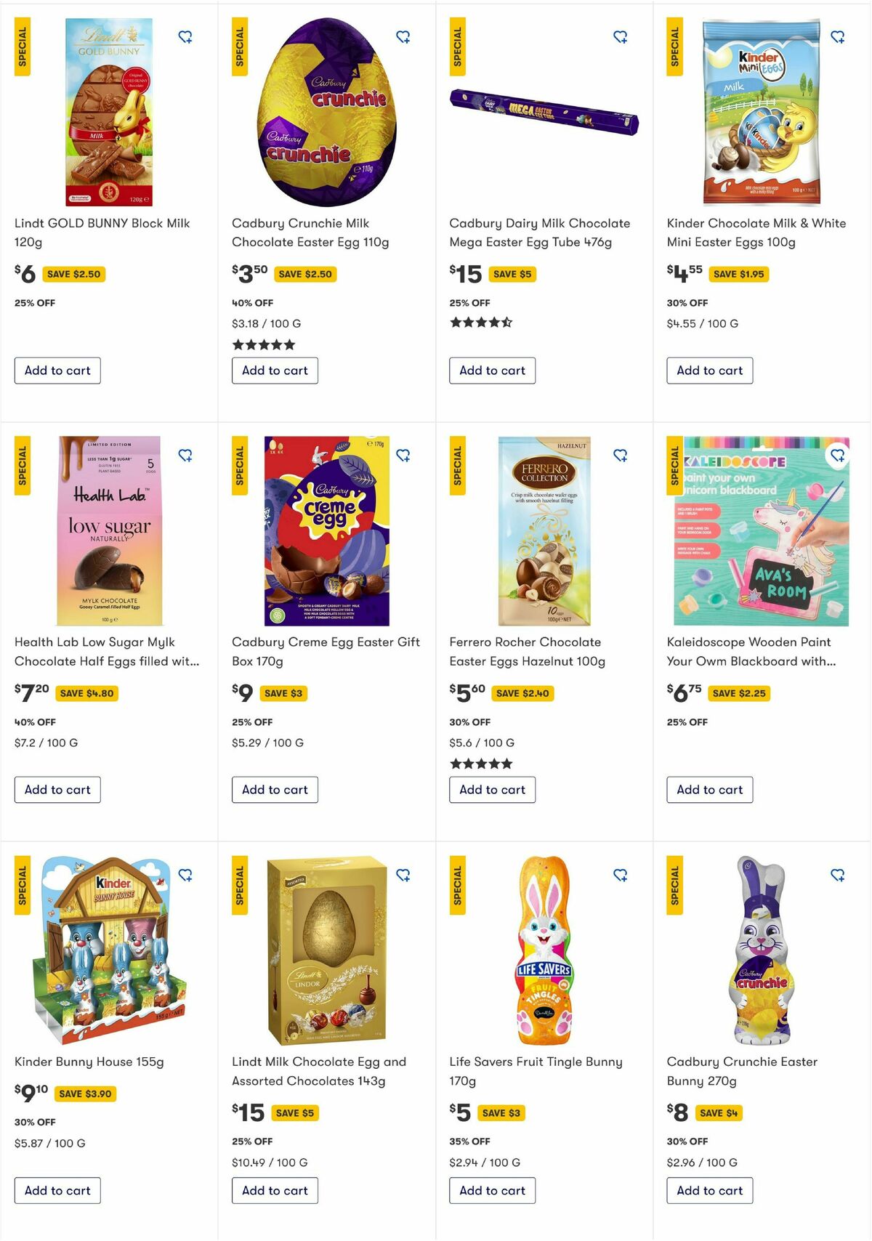Open the star rating for Cadbury Mega Egg Tube
The image size is (872, 1241).
(480, 320)
